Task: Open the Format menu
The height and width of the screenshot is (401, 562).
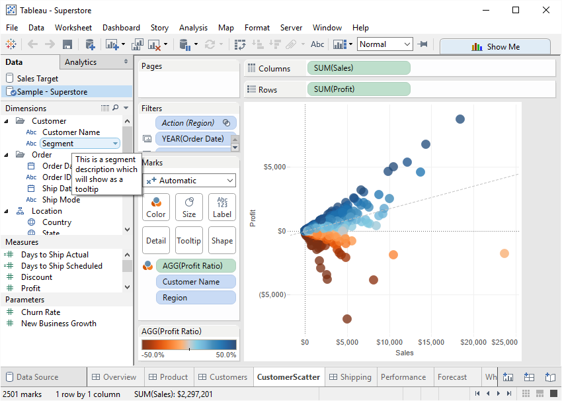Action: (x=257, y=28)
